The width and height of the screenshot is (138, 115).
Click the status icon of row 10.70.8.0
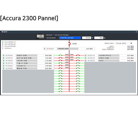point(4,66)
